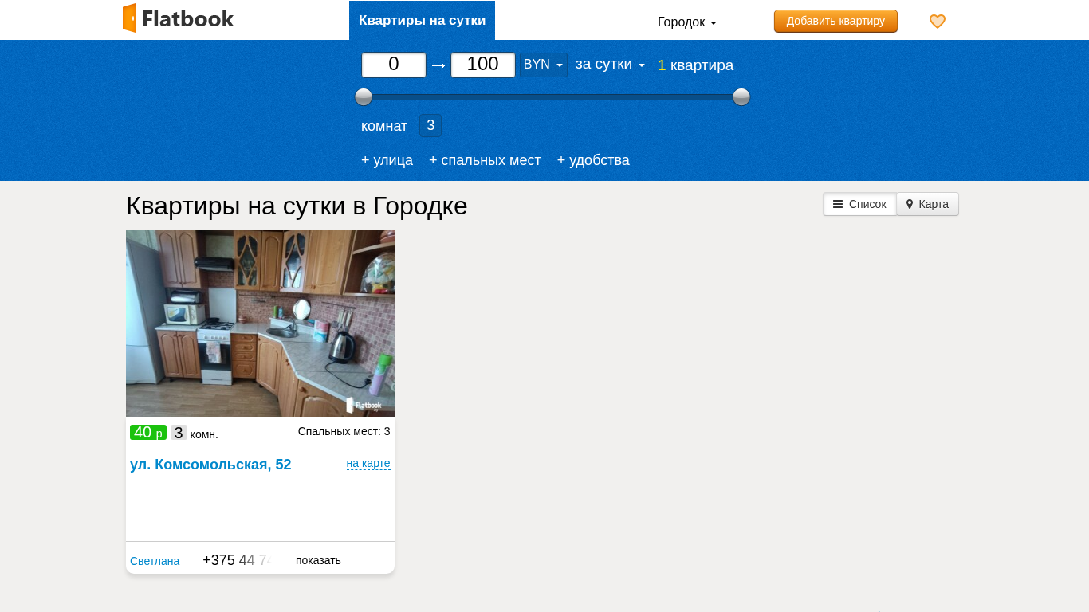Image resolution: width=1089 pixels, height=612 pixels.
Task: Click the maximum price field showing 100
Action: (482, 65)
